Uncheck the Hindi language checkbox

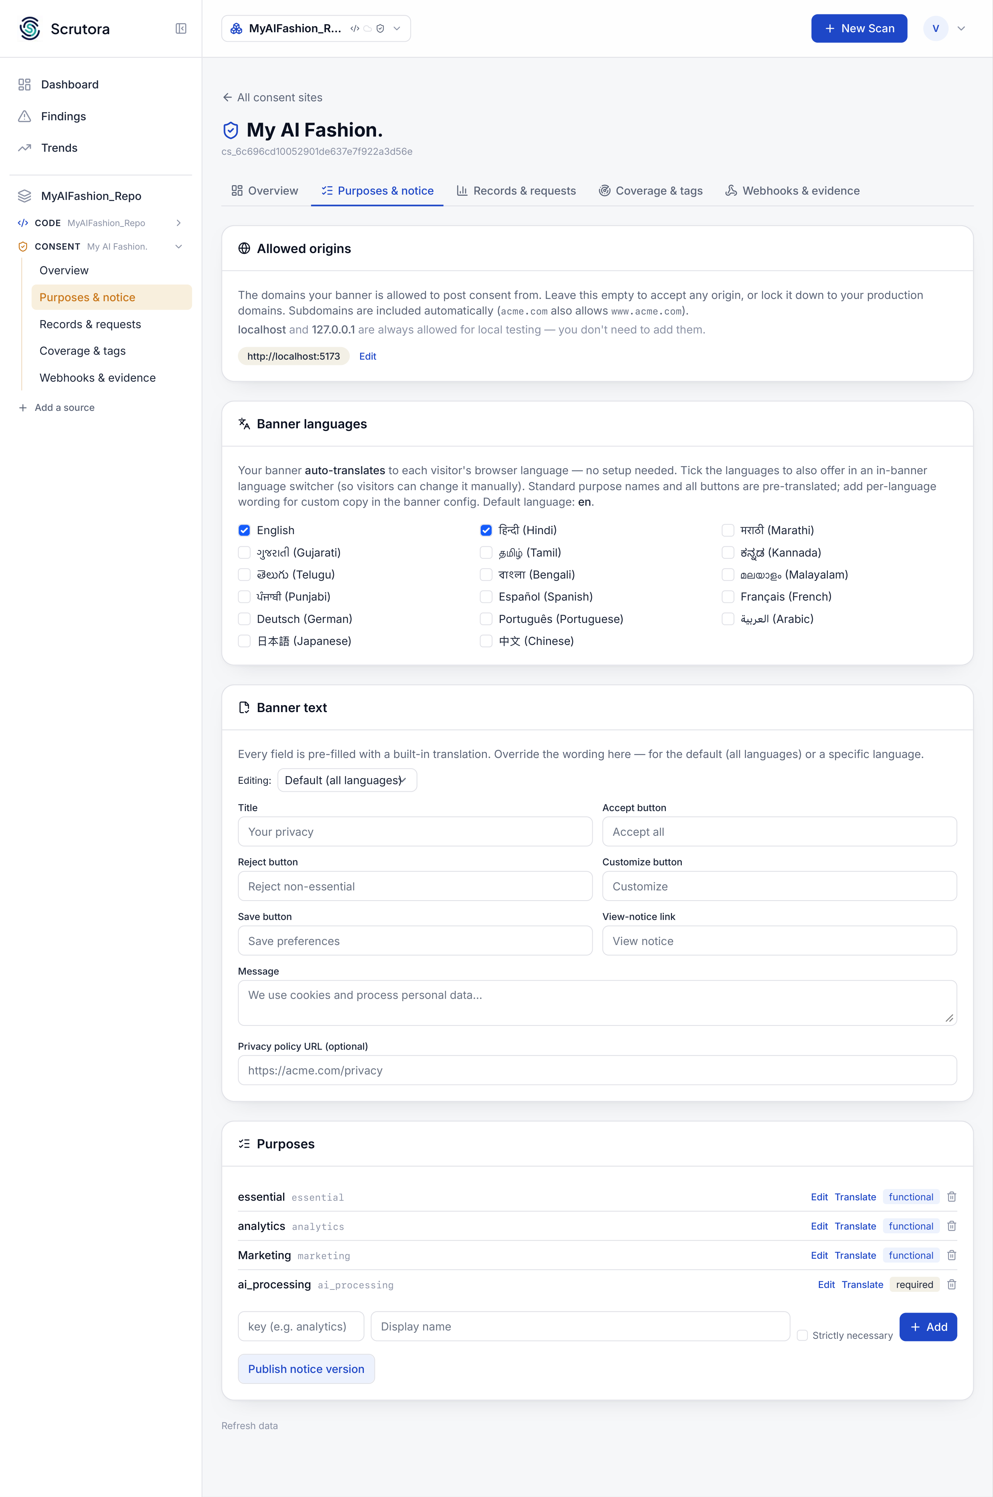(x=486, y=530)
